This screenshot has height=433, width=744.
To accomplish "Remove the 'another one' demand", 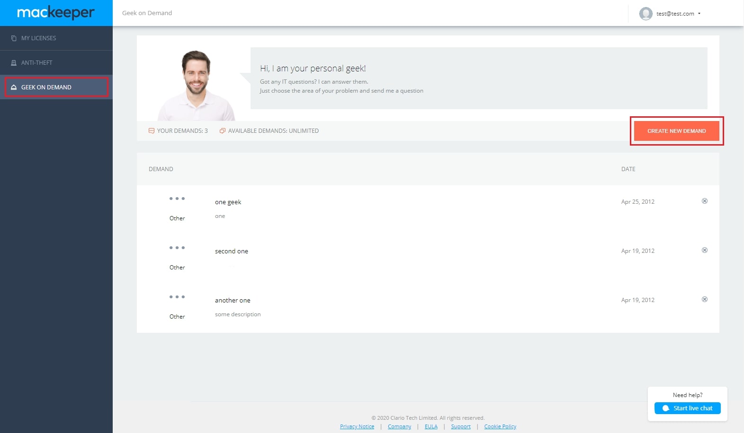I will (705, 299).
